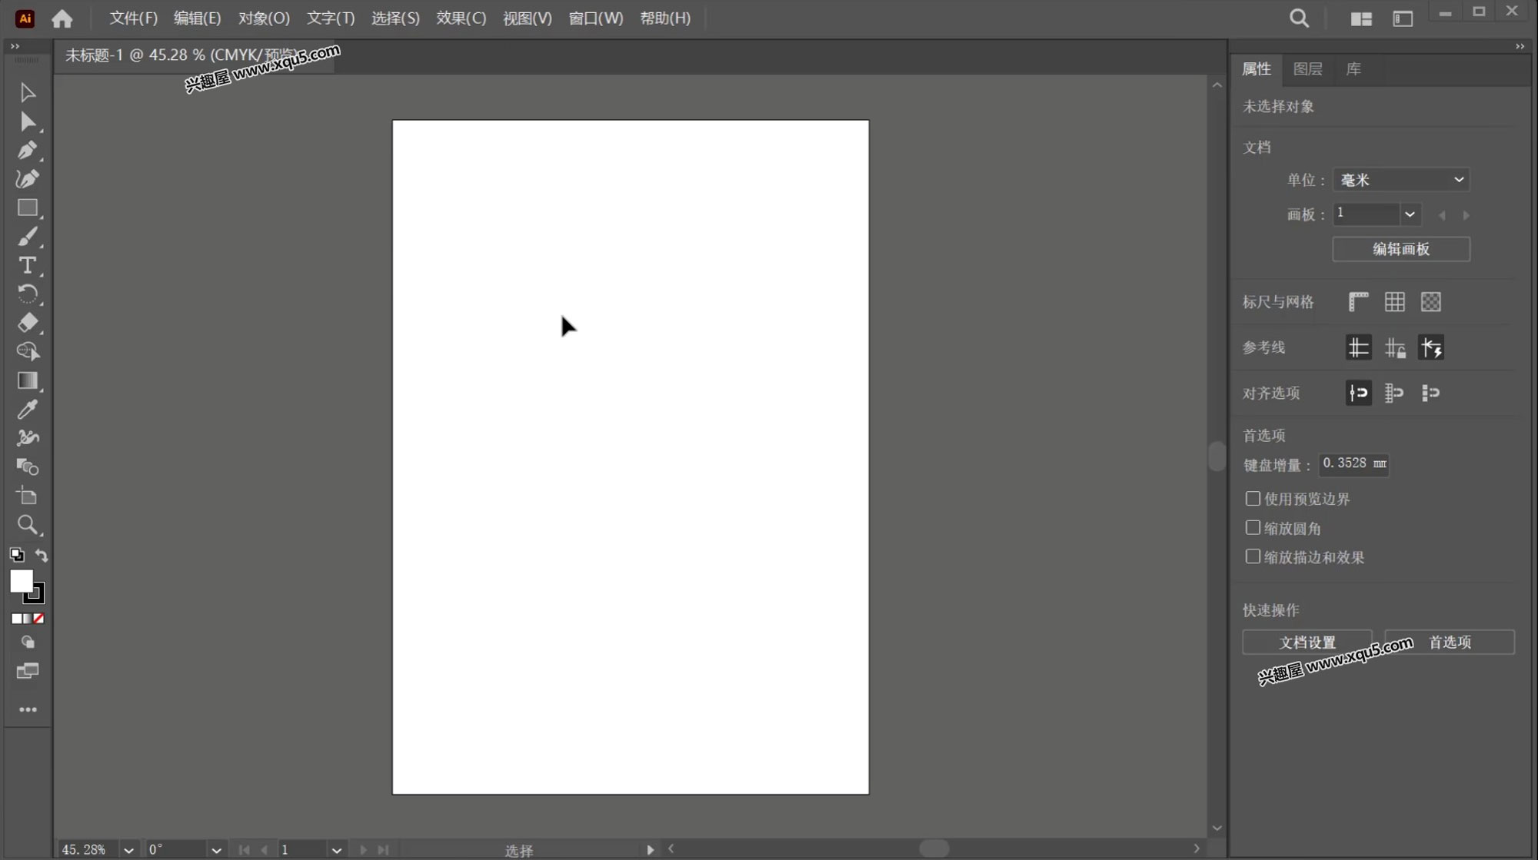Image resolution: width=1538 pixels, height=860 pixels.
Task: Go to the Home screen icon
Action: coord(62,18)
